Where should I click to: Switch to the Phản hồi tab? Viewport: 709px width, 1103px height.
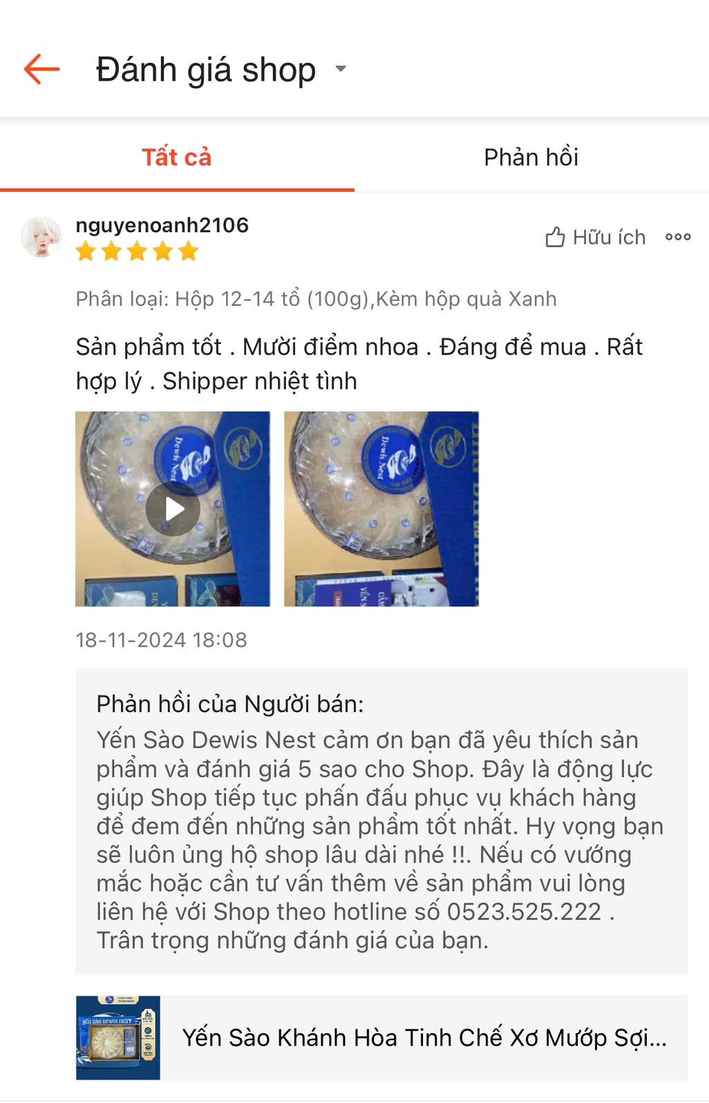(x=531, y=157)
